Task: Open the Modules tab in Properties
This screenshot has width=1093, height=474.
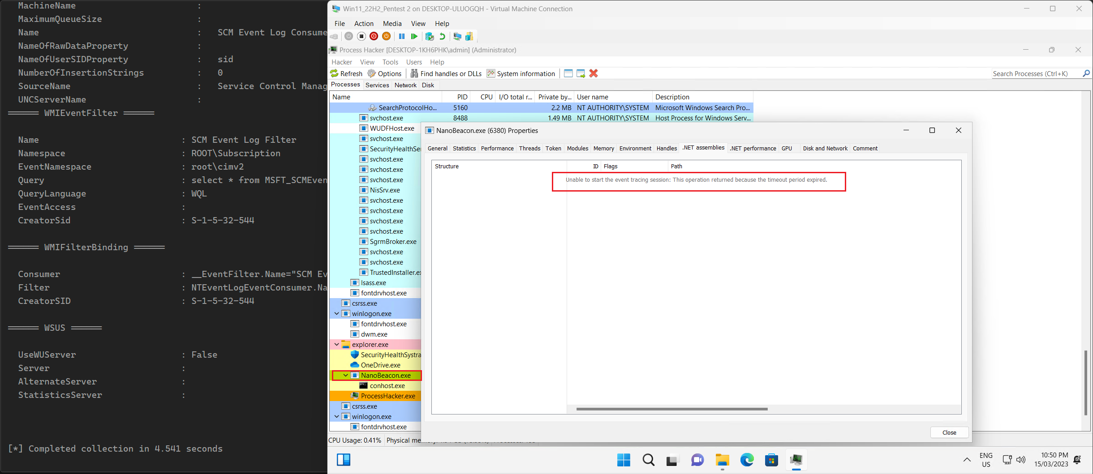Action: pos(577,148)
